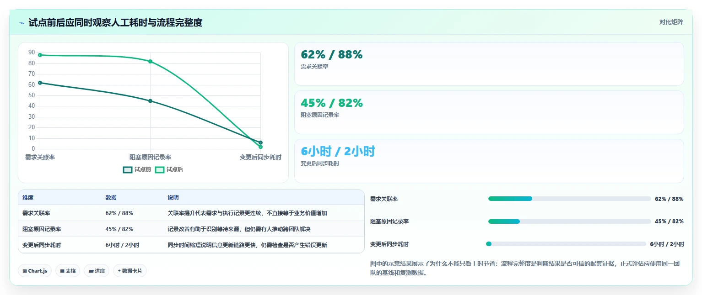Click the 对比矩阵 label in header
Viewport: 702px width, 295px height.
tap(671, 22)
